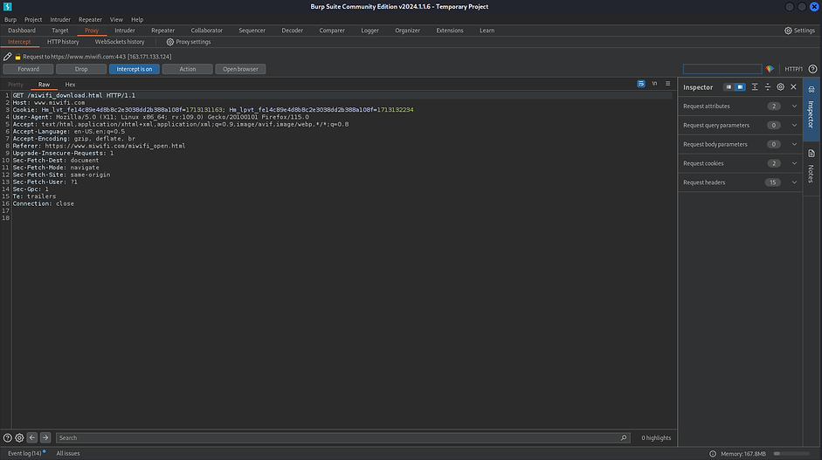Switch to the Target tab

[59, 31]
